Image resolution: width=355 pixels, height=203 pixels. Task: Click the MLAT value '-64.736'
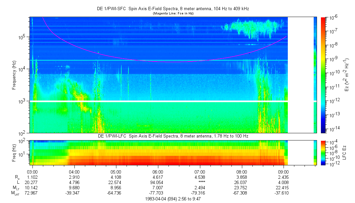pyautogui.click(x=115, y=193)
